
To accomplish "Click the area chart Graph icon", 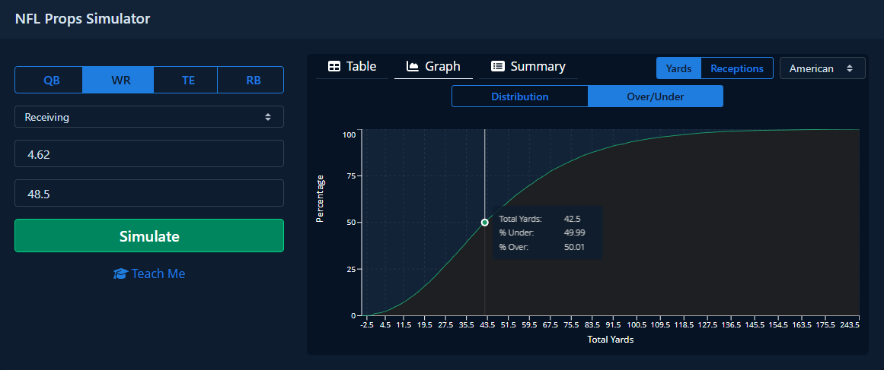I will (413, 66).
